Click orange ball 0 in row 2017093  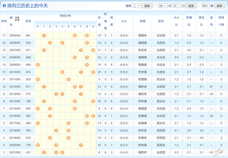click(38, 123)
